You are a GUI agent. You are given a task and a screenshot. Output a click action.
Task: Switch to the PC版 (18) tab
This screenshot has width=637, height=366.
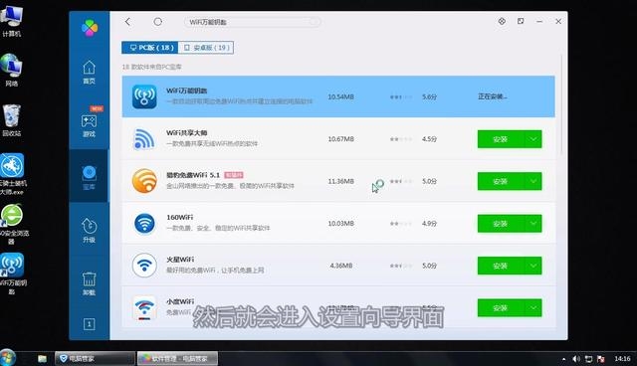pos(150,48)
